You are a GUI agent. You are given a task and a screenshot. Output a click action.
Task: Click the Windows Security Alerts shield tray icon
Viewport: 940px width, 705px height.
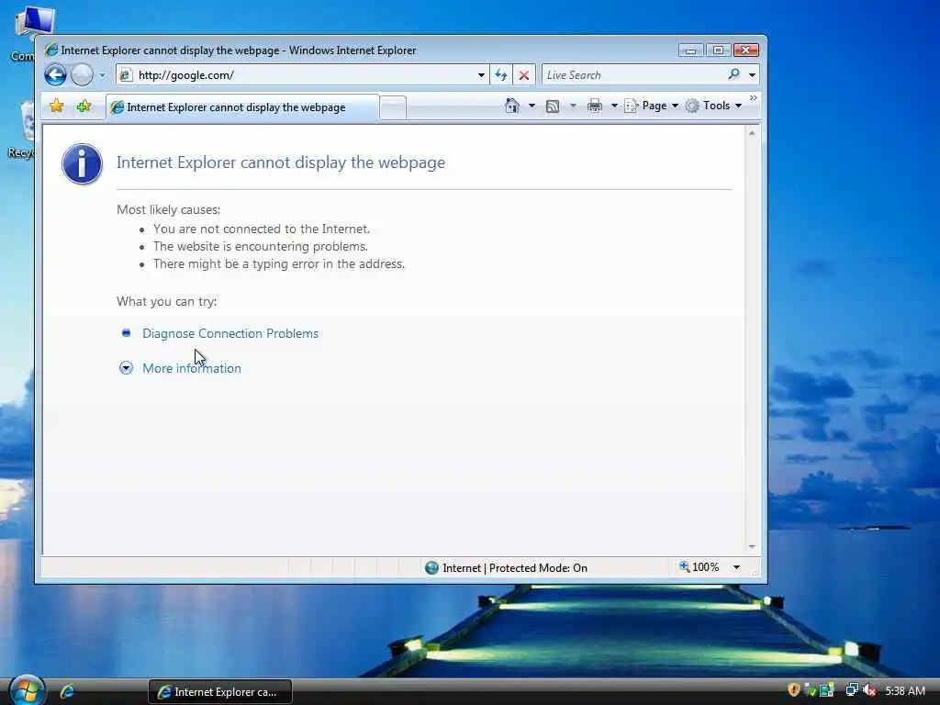click(794, 690)
